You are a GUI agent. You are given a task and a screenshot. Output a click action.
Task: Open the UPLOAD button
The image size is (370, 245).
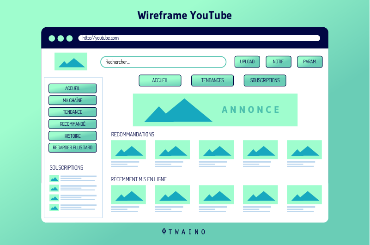[x=247, y=62]
